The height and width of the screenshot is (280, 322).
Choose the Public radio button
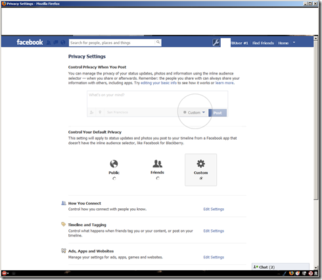(114, 179)
